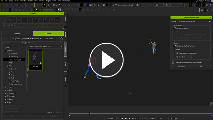
Task: Expand the Cloth tree node
Action: [5, 90]
